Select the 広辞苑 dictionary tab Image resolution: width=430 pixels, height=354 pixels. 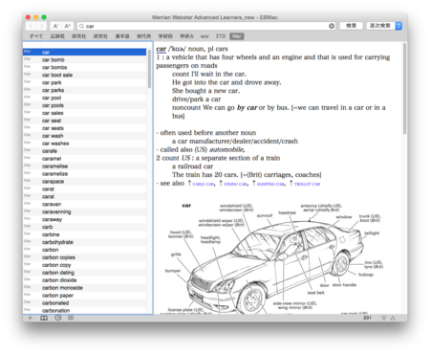tap(57, 36)
